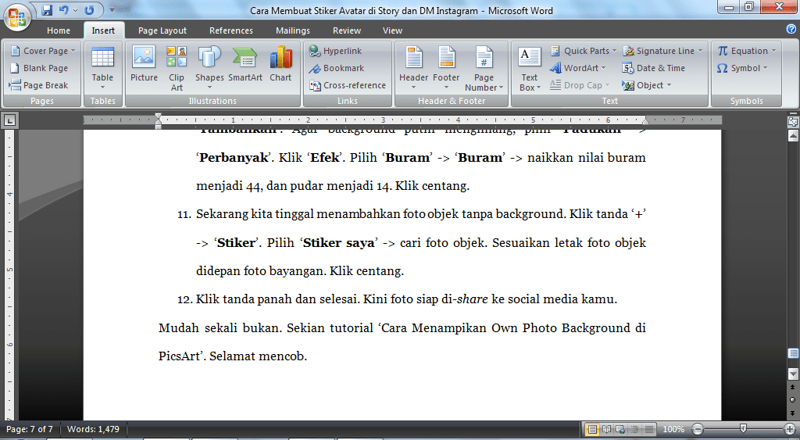Open Select Browse Object button

793,400
